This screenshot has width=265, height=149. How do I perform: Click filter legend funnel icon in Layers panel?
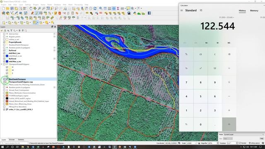[x=11, y=31]
